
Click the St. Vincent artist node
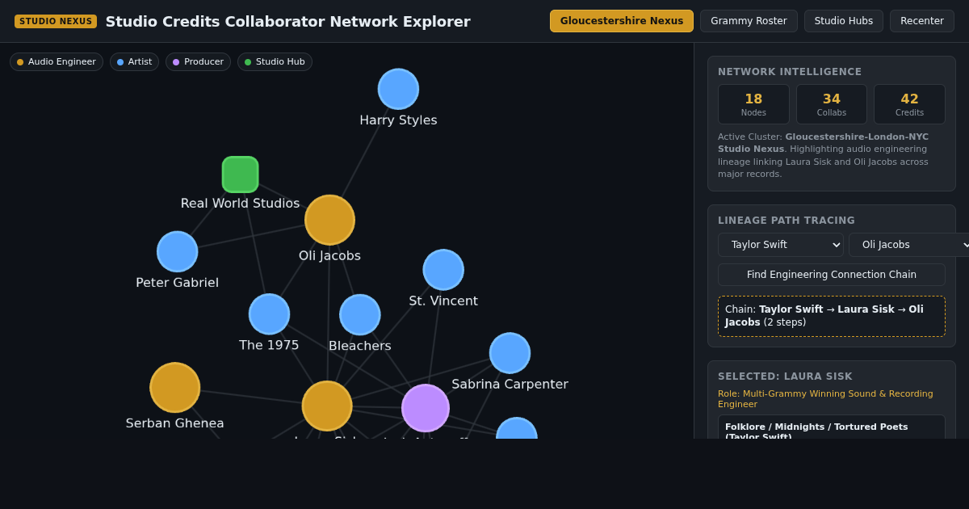443,270
